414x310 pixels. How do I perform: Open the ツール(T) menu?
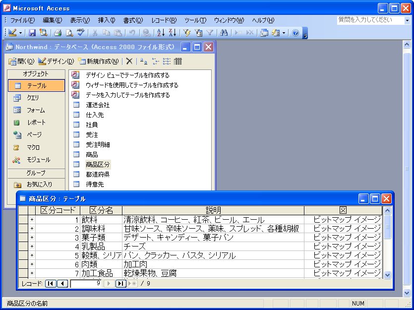click(x=195, y=20)
